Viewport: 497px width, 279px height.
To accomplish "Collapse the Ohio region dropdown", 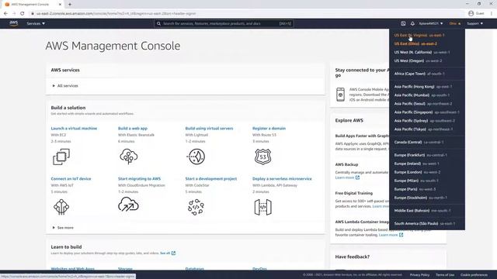I will [x=455, y=23].
